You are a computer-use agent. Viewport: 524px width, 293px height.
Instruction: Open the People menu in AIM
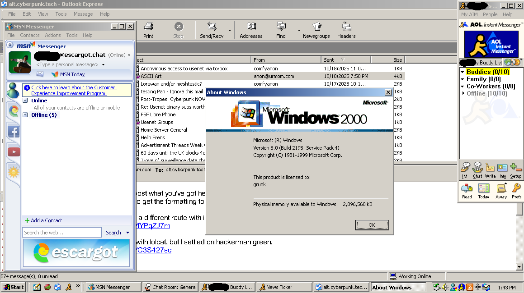(490, 15)
